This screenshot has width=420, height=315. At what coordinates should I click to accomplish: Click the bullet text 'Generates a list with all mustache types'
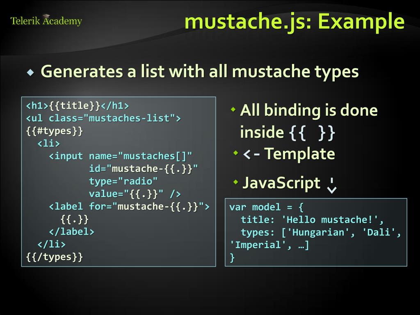pos(200,71)
